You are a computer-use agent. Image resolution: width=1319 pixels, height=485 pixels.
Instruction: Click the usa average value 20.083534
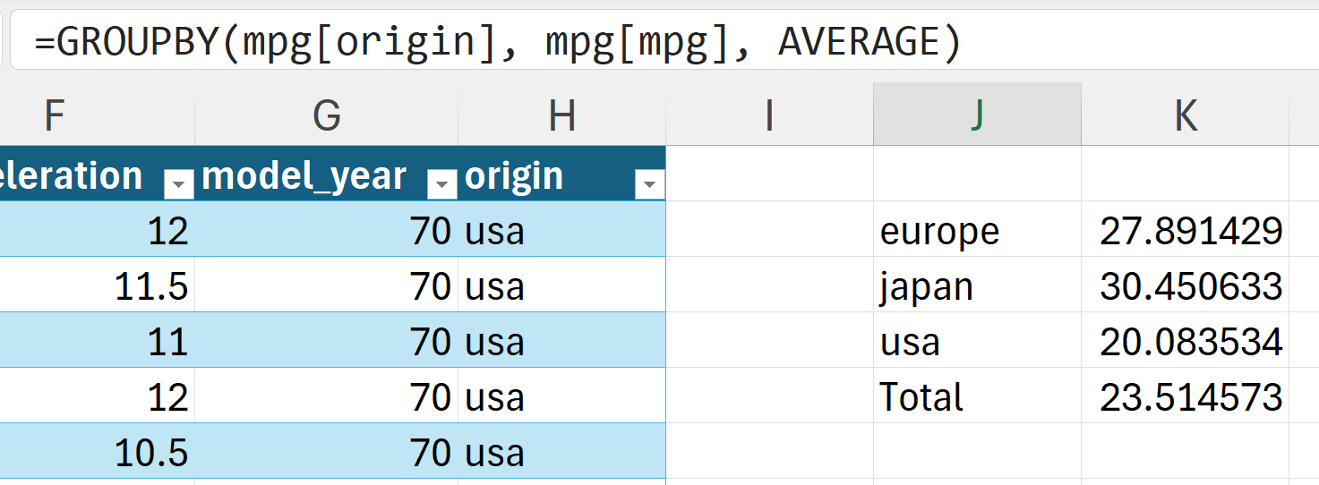(x=1185, y=342)
